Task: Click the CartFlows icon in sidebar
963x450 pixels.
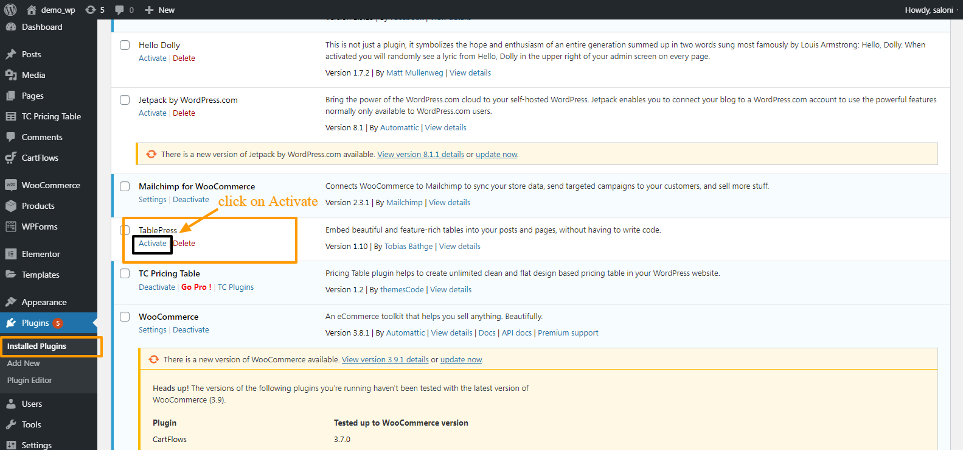Action: [x=10, y=158]
